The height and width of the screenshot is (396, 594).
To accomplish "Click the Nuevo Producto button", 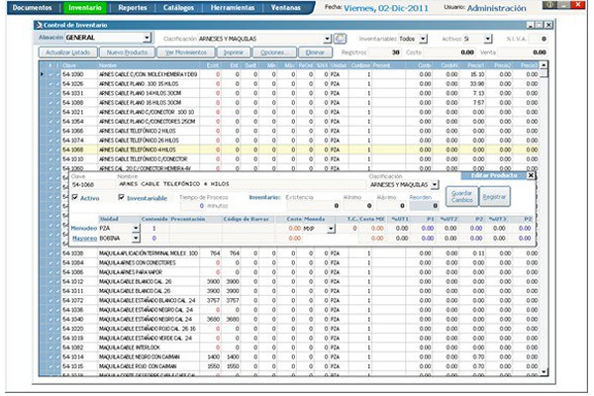I will pyautogui.click(x=127, y=51).
